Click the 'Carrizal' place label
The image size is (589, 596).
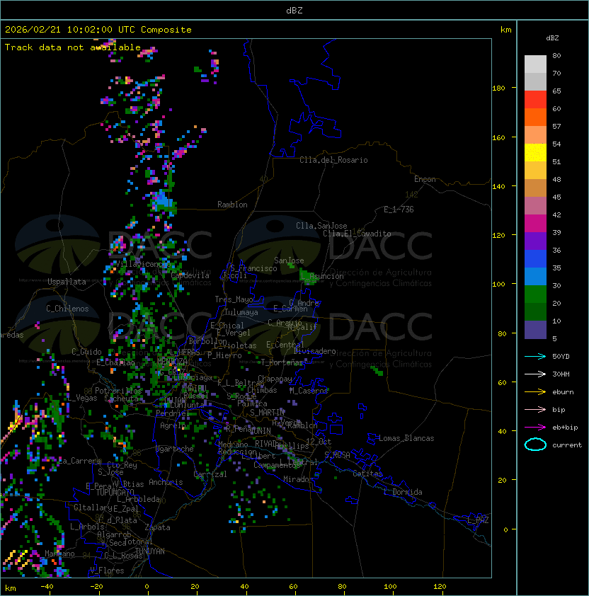tap(210, 474)
